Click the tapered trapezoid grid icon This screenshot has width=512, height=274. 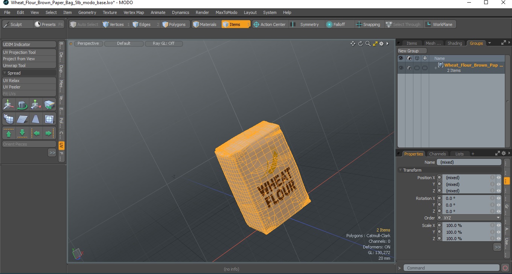[x=36, y=119]
